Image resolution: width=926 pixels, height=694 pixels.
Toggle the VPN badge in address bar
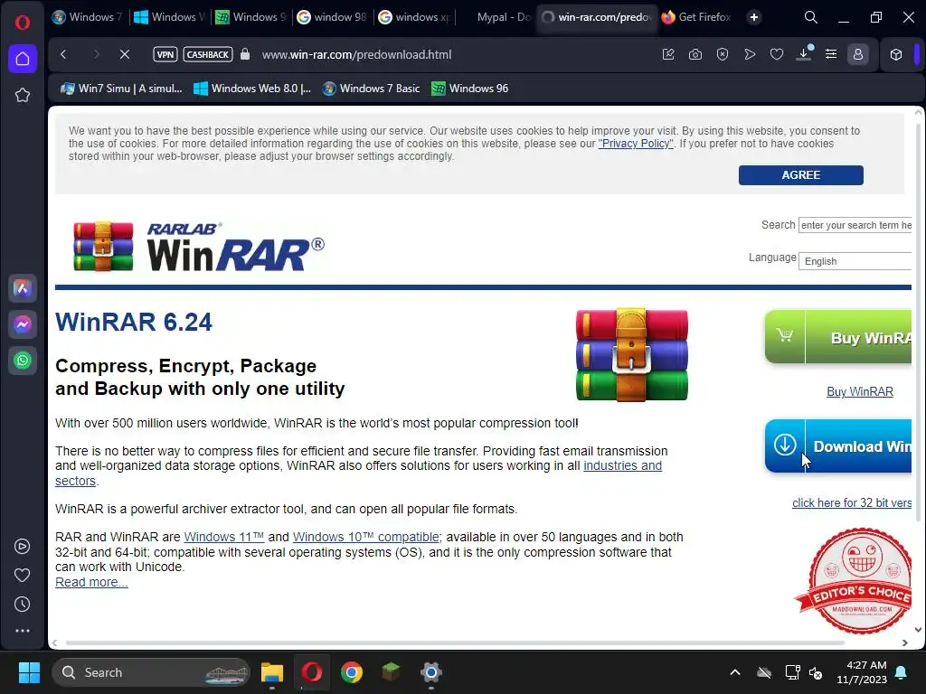[165, 54]
